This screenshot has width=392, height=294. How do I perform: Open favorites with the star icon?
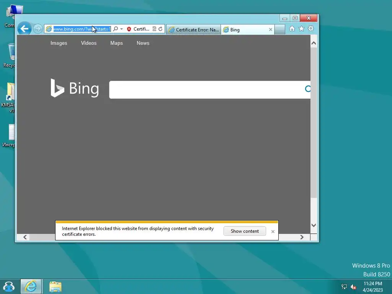pyautogui.click(x=302, y=29)
